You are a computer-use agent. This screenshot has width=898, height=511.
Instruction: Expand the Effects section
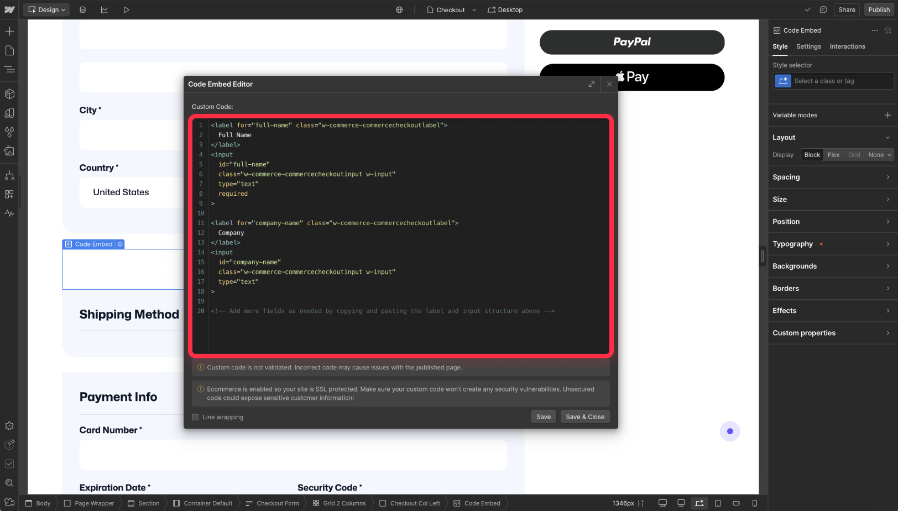coord(833,310)
